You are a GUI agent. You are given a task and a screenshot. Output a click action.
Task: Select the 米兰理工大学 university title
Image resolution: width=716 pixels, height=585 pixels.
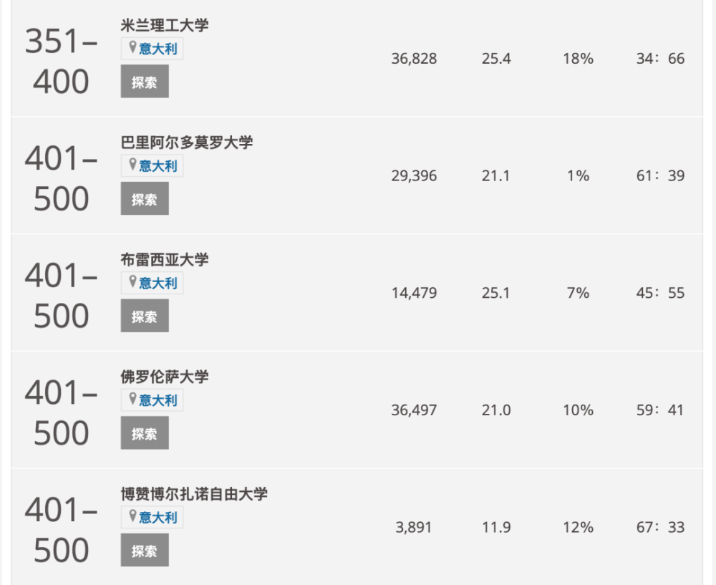pyautogui.click(x=165, y=25)
